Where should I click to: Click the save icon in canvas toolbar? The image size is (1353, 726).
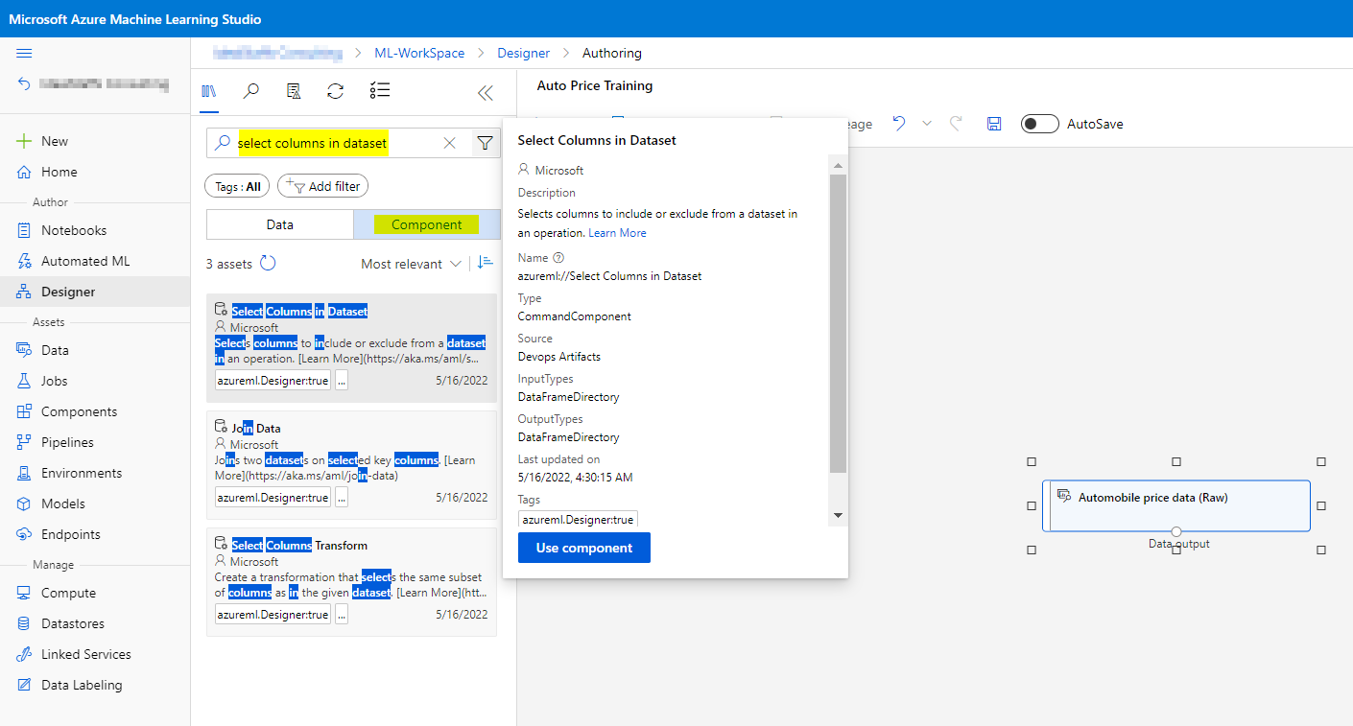994,124
